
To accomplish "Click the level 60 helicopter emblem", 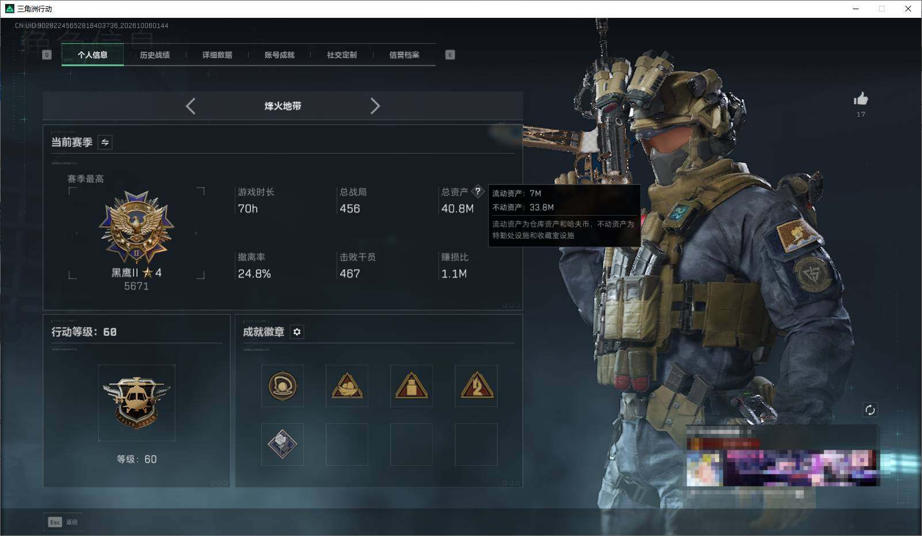I will (136, 403).
